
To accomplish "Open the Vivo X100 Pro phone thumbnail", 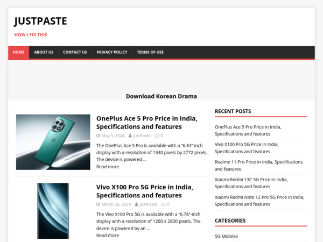I will coord(53,211).
